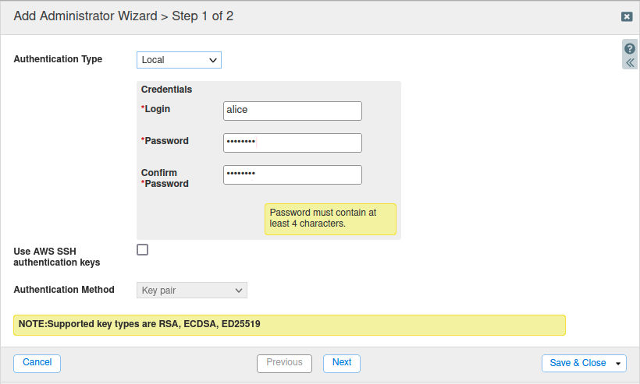Collapse the help panel with double chevron

pos(630,62)
